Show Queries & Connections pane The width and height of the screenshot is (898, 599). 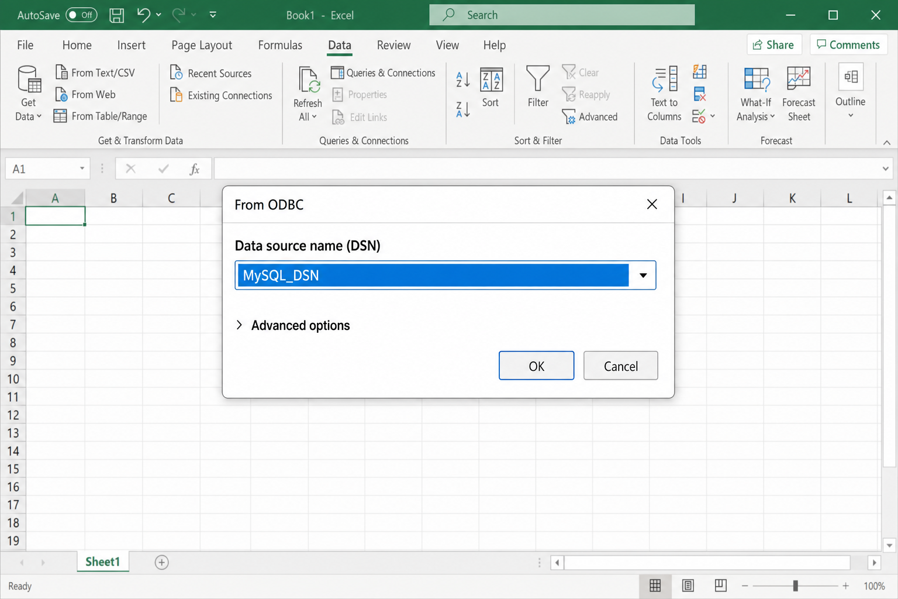coord(383,73)
